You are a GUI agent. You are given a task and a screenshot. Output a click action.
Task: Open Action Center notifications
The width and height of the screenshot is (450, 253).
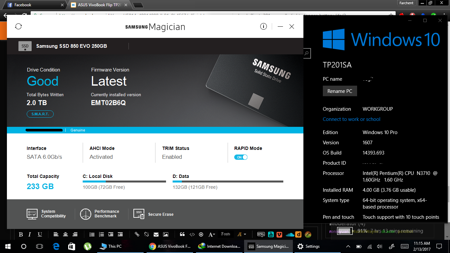(x=439, y=246)
